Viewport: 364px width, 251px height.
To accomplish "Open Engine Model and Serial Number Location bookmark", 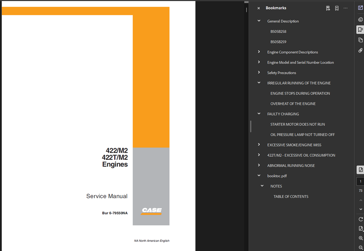I will coord(300,63).
